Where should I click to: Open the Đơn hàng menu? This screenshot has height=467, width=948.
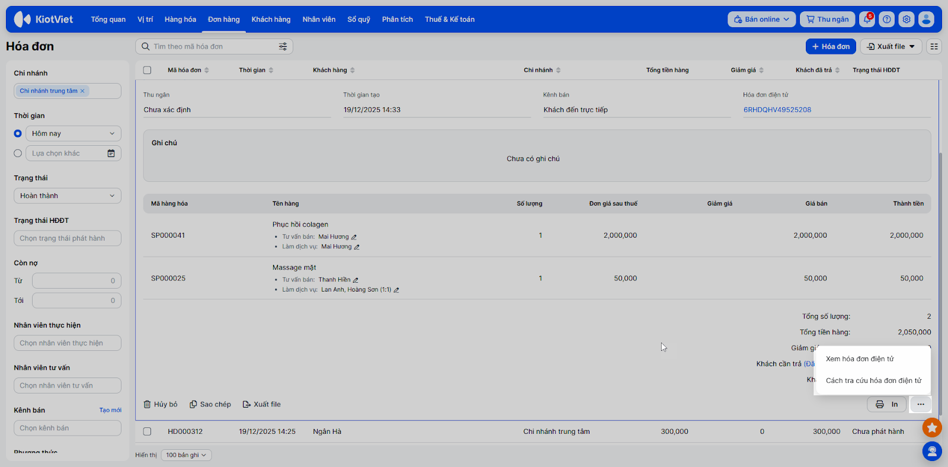click(224, 20)
